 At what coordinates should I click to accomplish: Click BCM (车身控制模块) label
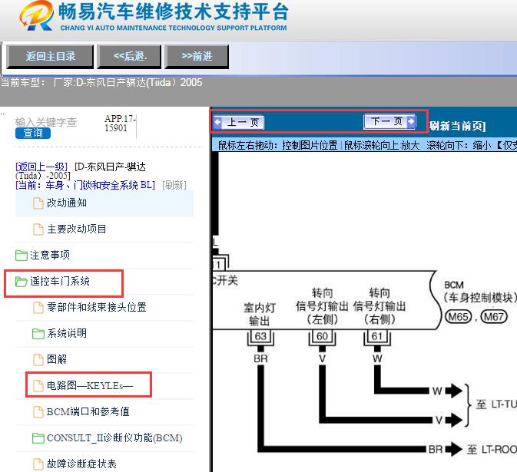480,292
